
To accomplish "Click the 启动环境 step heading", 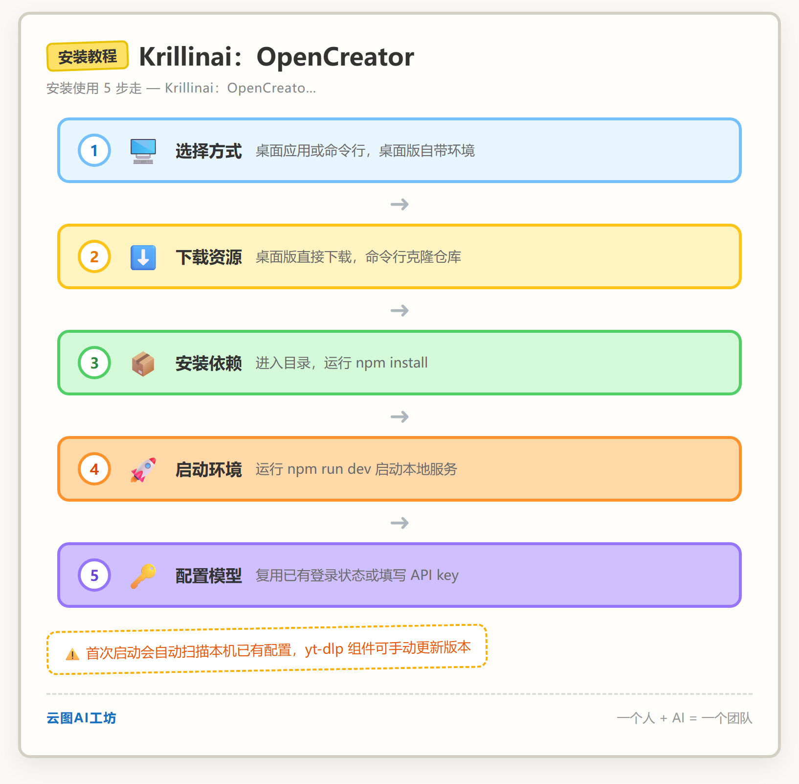I will (209, 470).
